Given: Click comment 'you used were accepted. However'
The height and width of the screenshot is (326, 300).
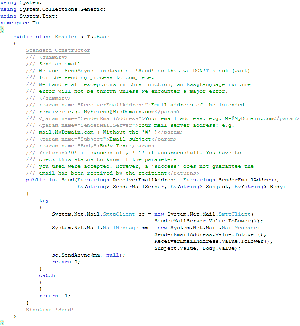Looking at the screenshot, I should [x=140, y=167].
